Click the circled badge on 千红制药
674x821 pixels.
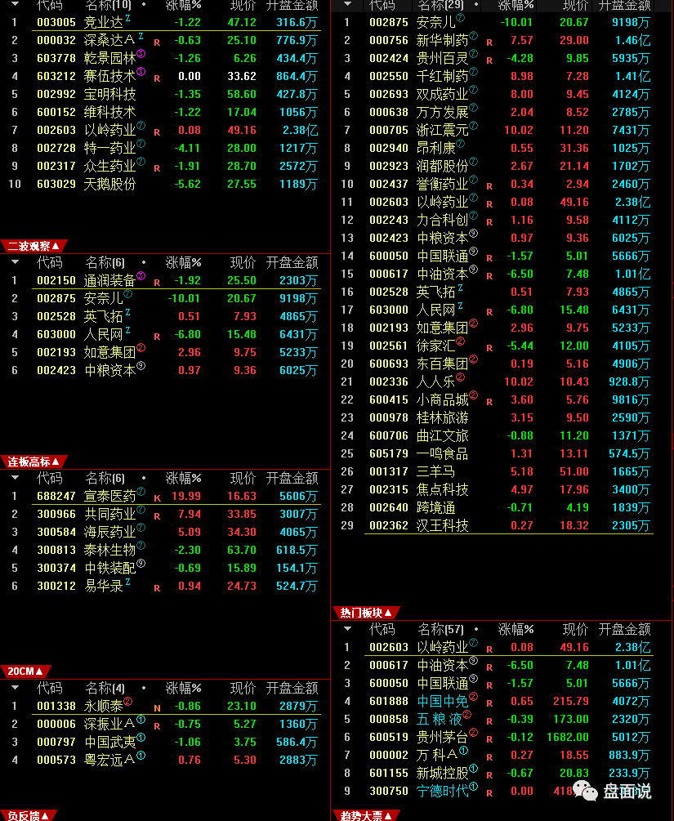tap(473, 72)
